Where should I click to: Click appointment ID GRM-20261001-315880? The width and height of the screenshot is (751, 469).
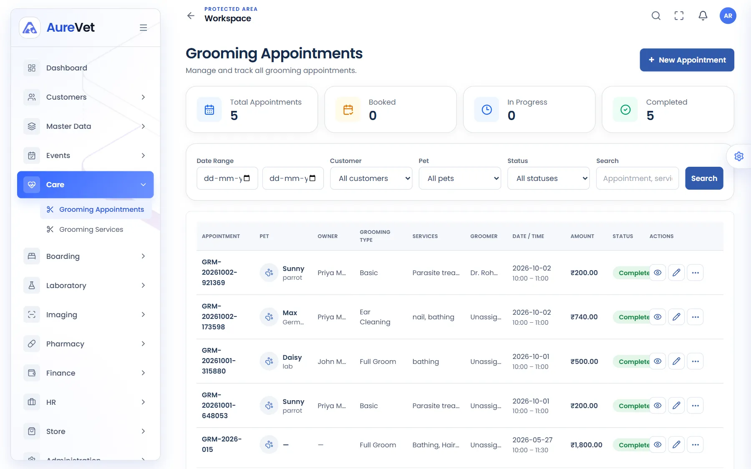pyautogui.click(x=219, y=361)
